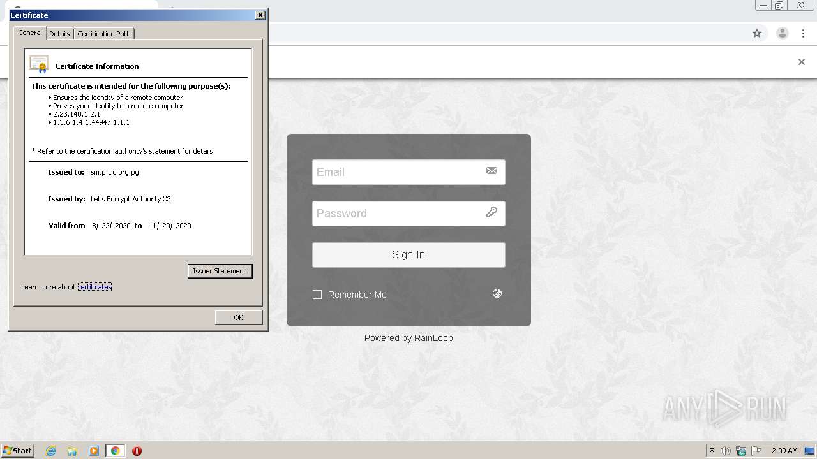
Task: Click the envelope icon in Email field
Action: (491, 171)
